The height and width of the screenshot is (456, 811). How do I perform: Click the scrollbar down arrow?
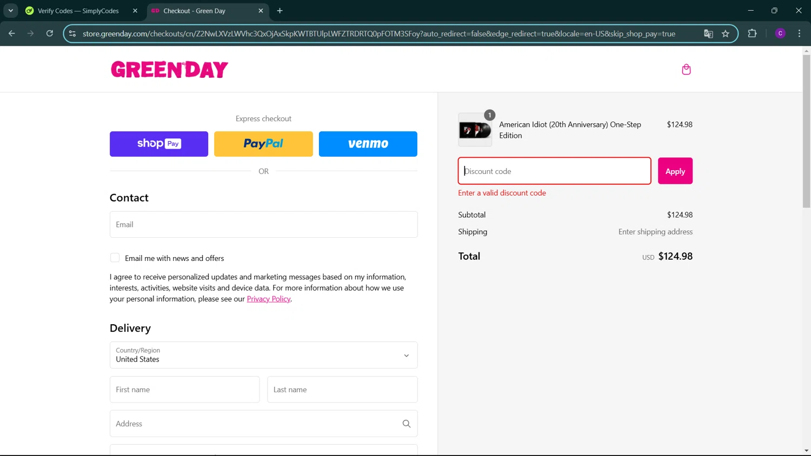point(806,451)
